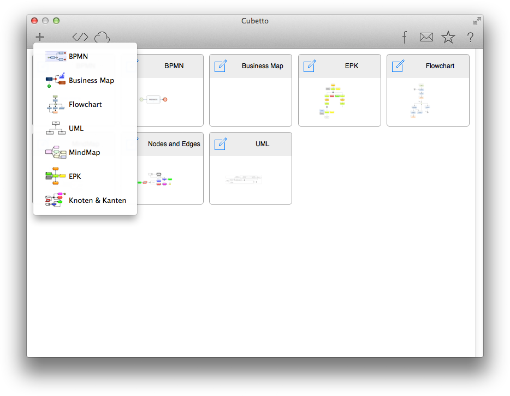Click edit icon on Business Map card
Viewport: 510px width, 396px height.
coord(221,65)
